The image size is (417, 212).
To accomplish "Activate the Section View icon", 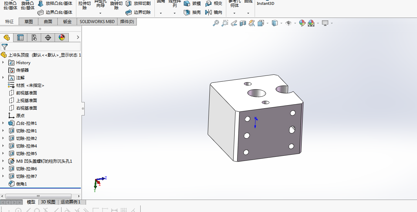I will [x=243, y=23].
